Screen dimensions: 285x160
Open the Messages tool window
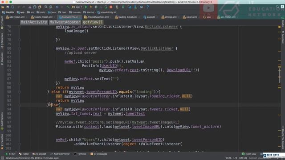point(99,154)
